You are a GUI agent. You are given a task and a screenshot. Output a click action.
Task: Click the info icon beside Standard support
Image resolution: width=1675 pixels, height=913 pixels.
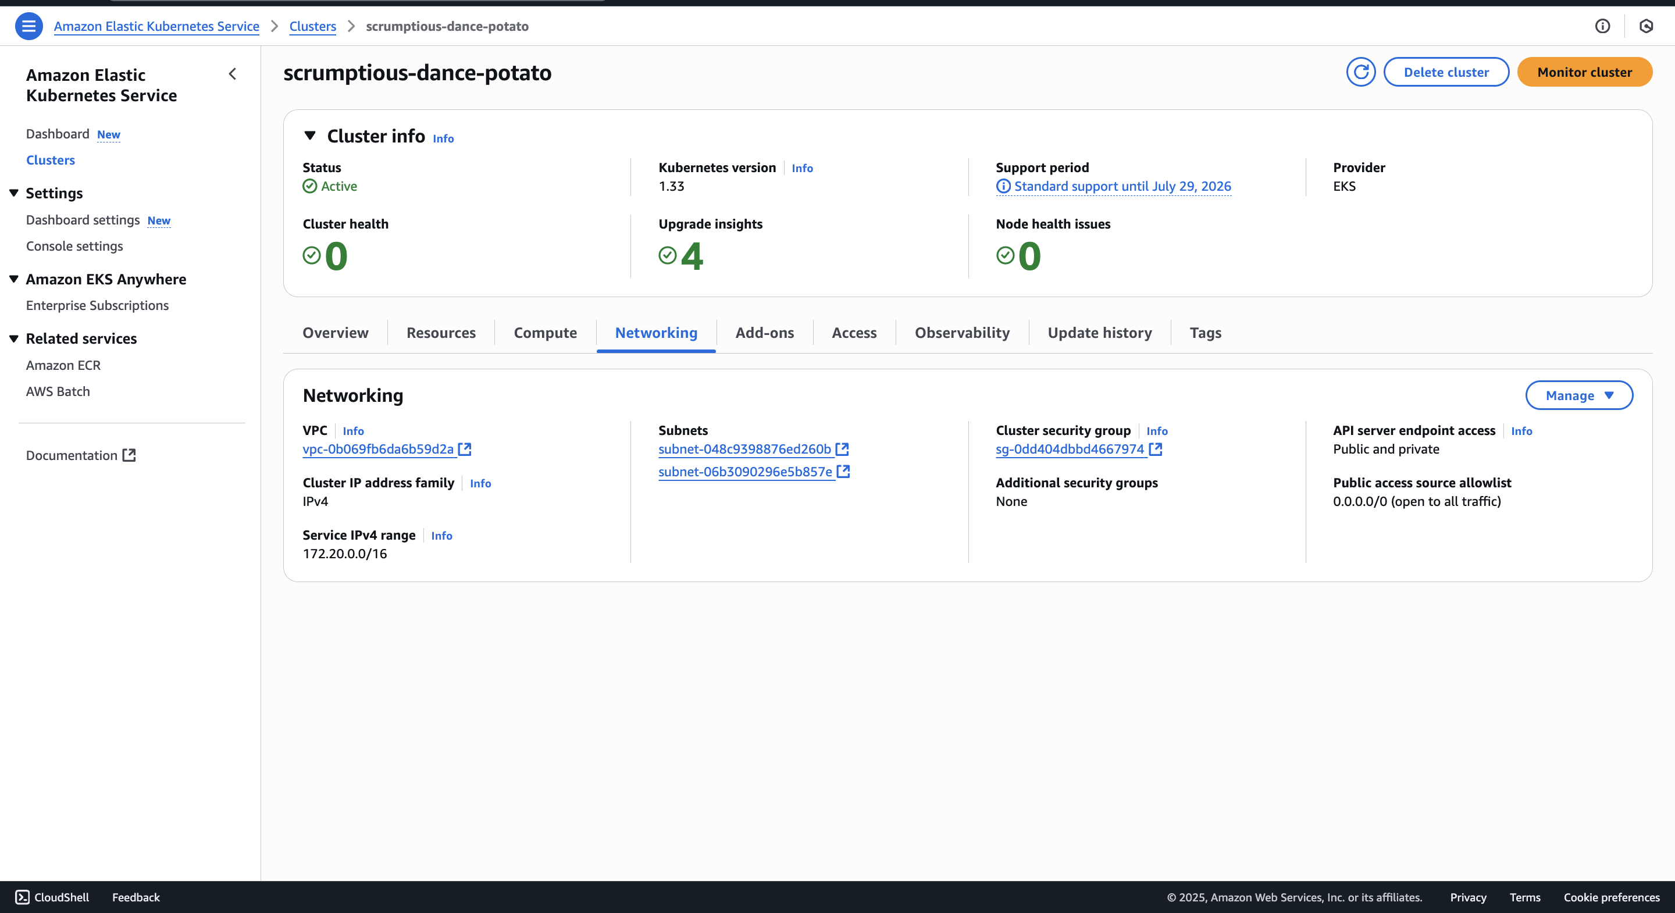1003,186
